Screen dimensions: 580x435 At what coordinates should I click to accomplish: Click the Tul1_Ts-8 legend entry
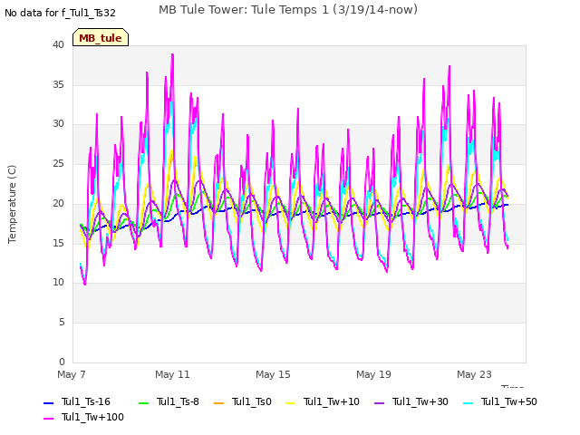tap(169, 401)
